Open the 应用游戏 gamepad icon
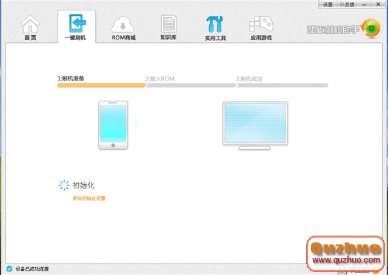The height and width of the screenshot is (275, 388). tap(261, 24)
